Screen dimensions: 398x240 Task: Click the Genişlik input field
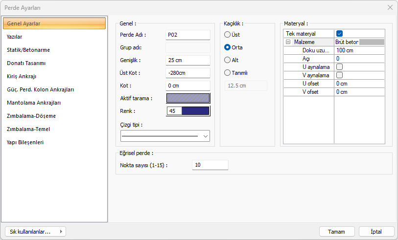tap(188, 60)
